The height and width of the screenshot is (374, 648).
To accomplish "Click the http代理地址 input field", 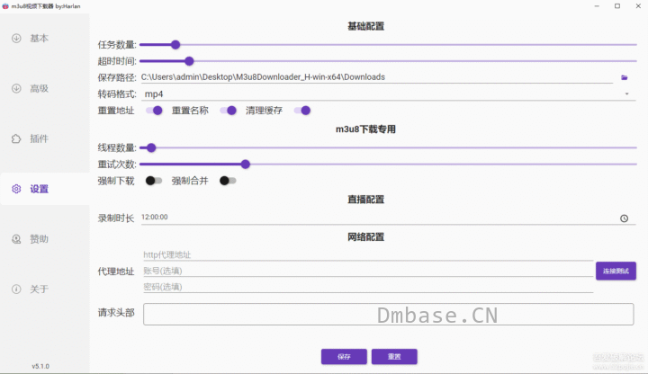I will click(368, 254).
